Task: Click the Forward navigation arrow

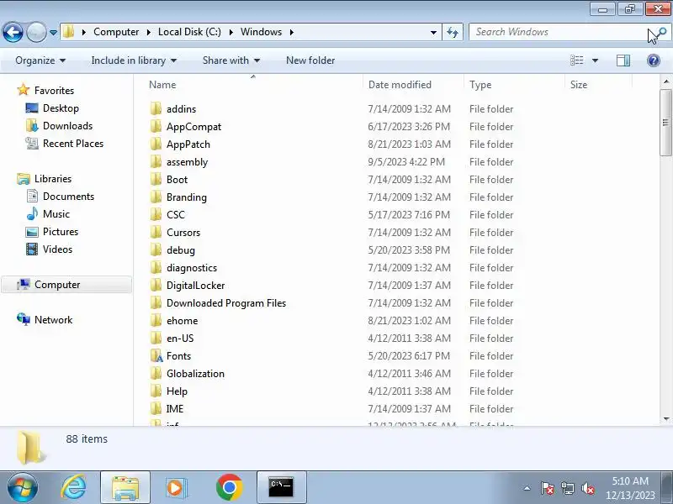Action: click(36, 32)
